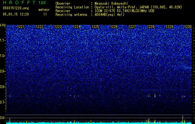Image resolution: width=195 pixels, height=124 pixels.
Task: Click the 1.0 kHz axis label
Action: pyautogui.click(x=3, y=56)
